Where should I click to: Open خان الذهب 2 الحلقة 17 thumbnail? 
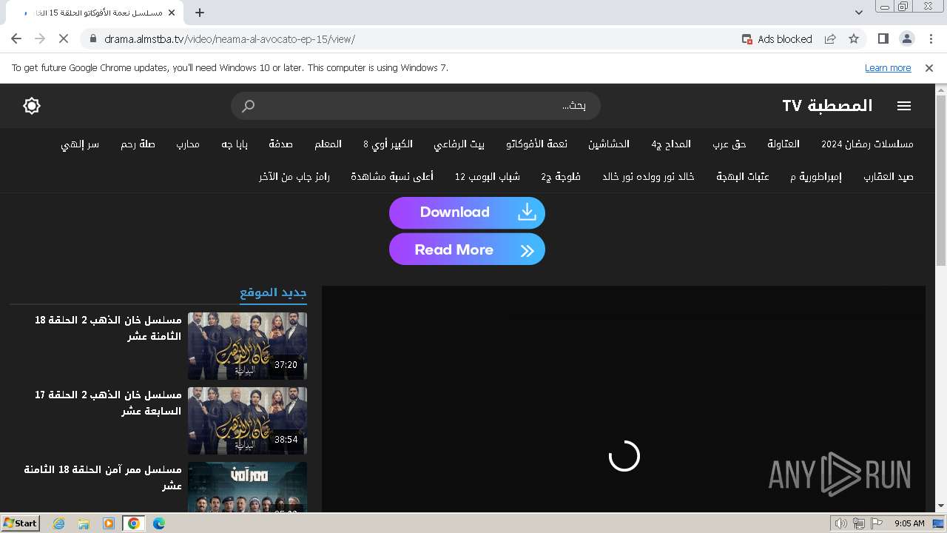[x=247, y=420]
